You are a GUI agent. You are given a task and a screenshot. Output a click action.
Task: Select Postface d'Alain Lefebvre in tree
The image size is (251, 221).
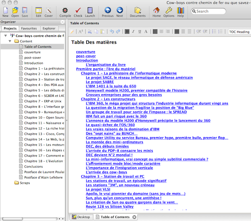pyautogui.click(x=44, y=177)
